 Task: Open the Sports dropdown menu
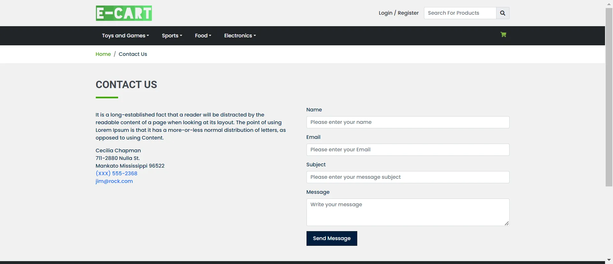(172, 36)
